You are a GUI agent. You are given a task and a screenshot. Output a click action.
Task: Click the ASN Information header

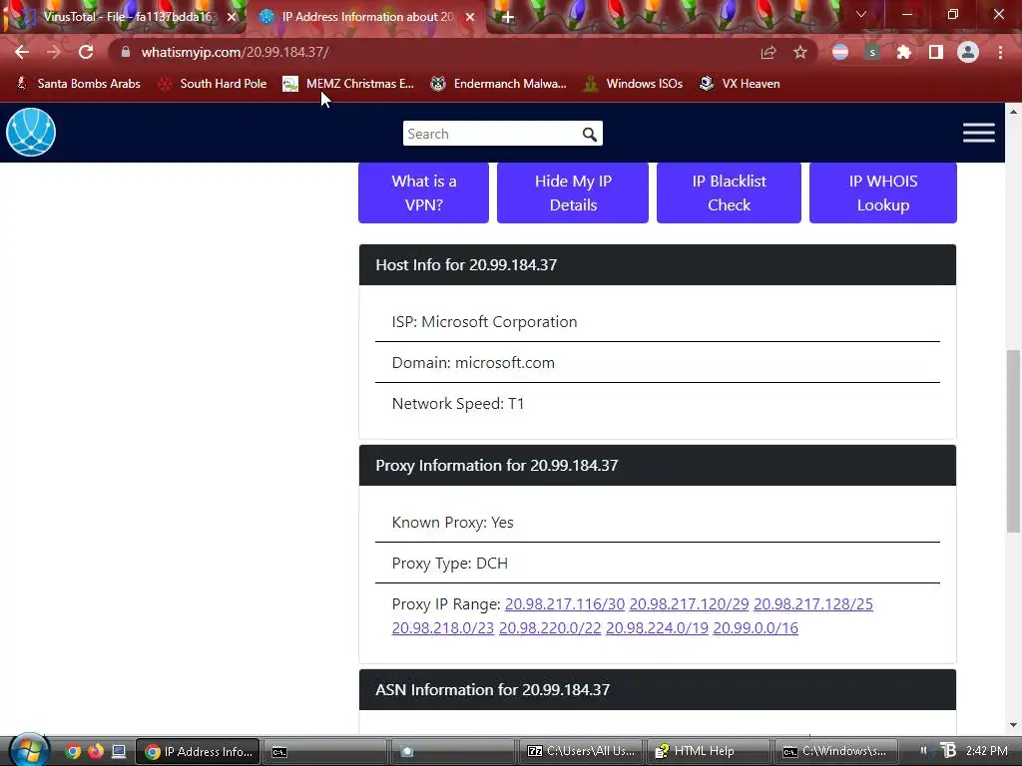pyautogui.click(x=657, y=690)
